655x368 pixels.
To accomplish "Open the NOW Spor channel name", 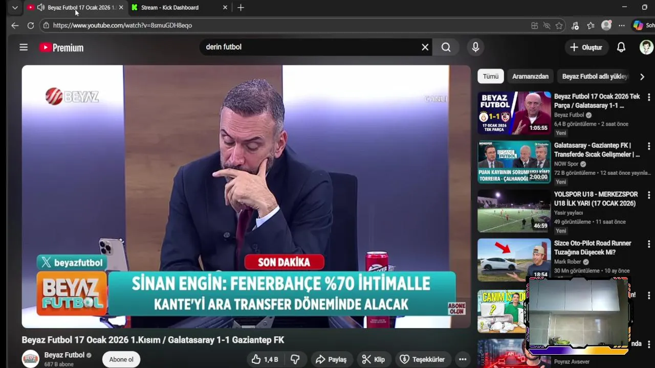I will (566, 164).
